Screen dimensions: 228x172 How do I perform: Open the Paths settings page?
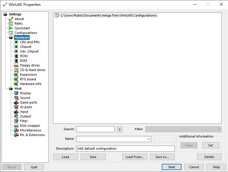18,24
